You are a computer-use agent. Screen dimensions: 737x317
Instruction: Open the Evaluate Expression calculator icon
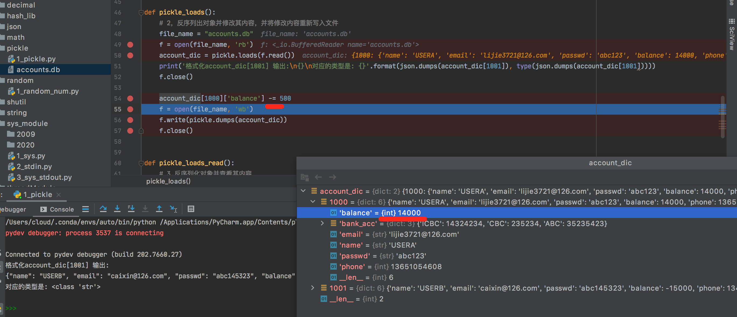(191, 209)
